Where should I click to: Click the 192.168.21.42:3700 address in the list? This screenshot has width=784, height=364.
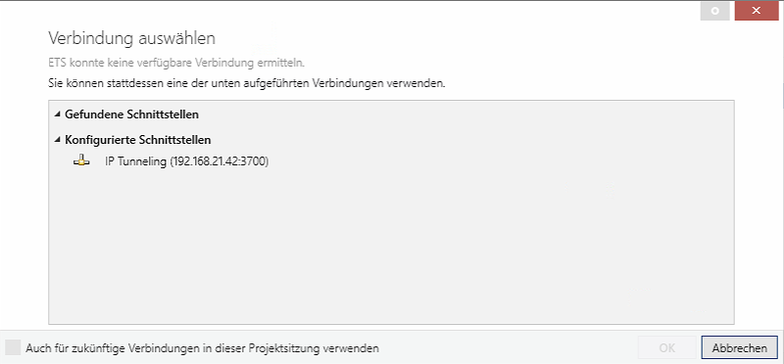coord(220,161)
